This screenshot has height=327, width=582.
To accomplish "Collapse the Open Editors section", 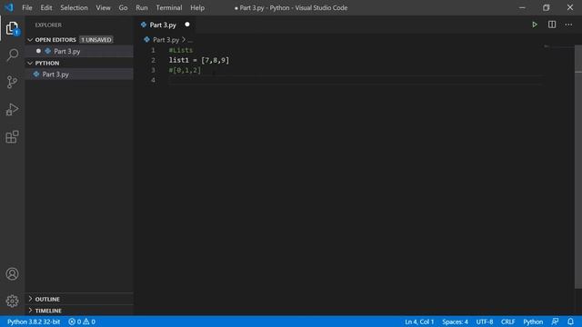I will click(x=30, y=40).
